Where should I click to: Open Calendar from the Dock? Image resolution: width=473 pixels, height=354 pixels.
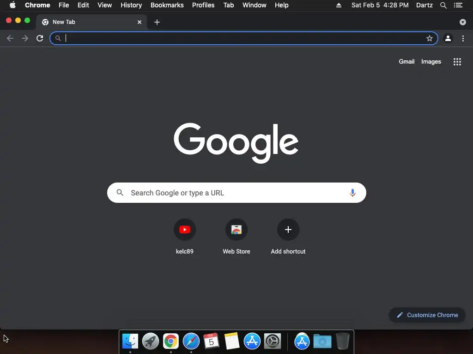point(211,341)
